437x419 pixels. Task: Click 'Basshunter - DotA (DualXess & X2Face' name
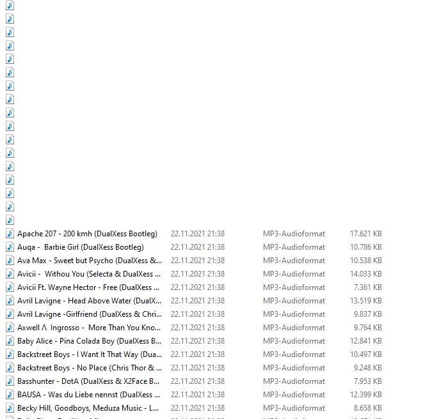coord(88,381)
